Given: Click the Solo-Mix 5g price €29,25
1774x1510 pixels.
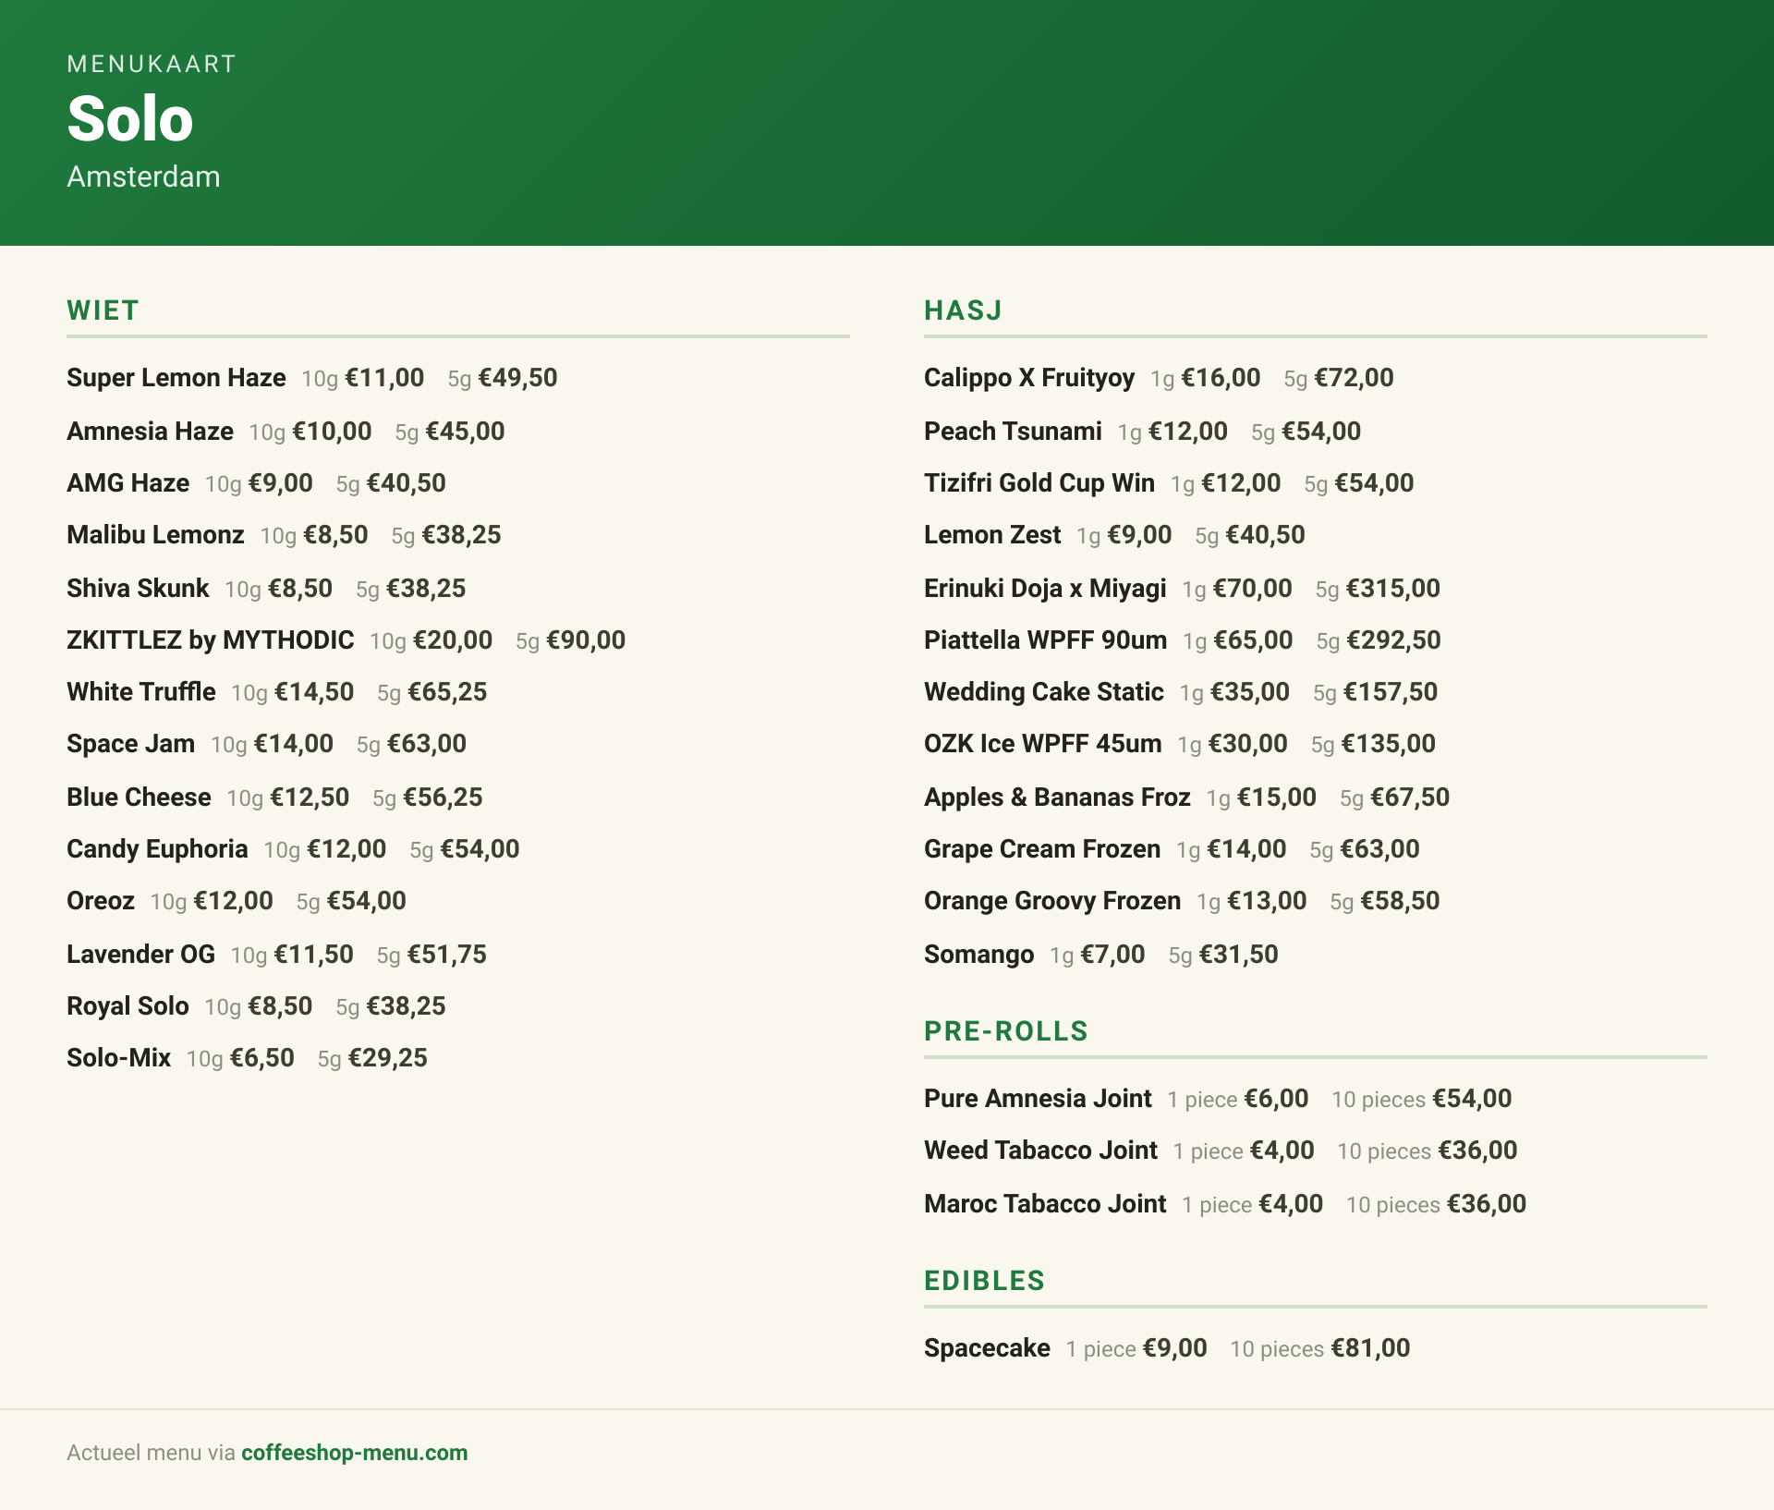Looking at the screenshot, I should pyautogui.click(x=388, y=1058).
